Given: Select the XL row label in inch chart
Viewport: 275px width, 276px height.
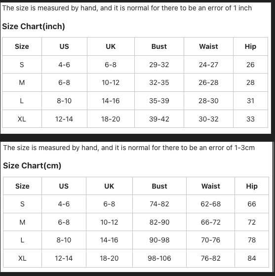Looking at the screenshot, I should point(22,119).
